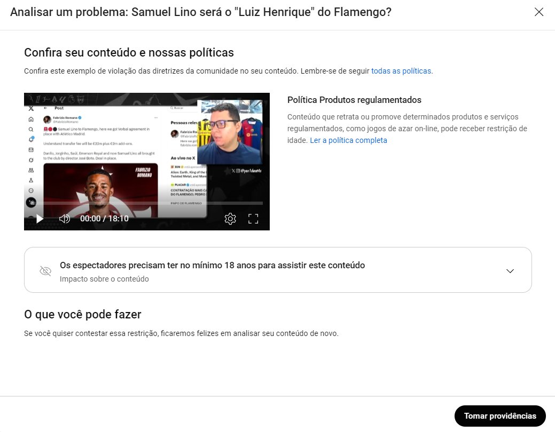Open "Ler a política completa" link
Screen dimensions: 555x432
coord(348,140)
